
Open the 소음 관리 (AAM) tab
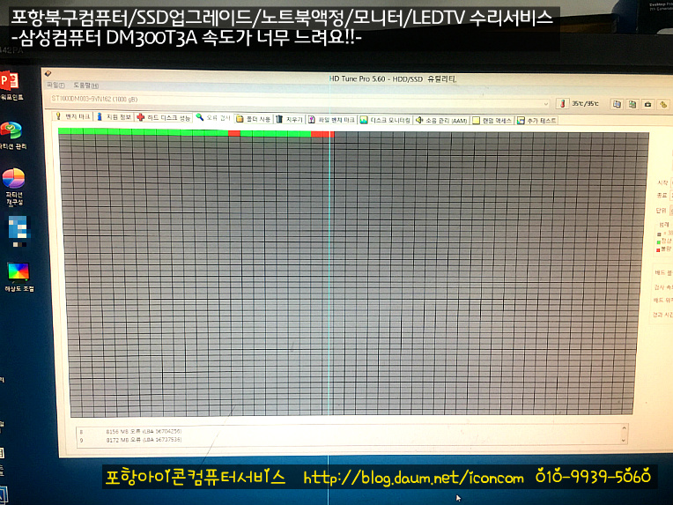pos(441,121)
